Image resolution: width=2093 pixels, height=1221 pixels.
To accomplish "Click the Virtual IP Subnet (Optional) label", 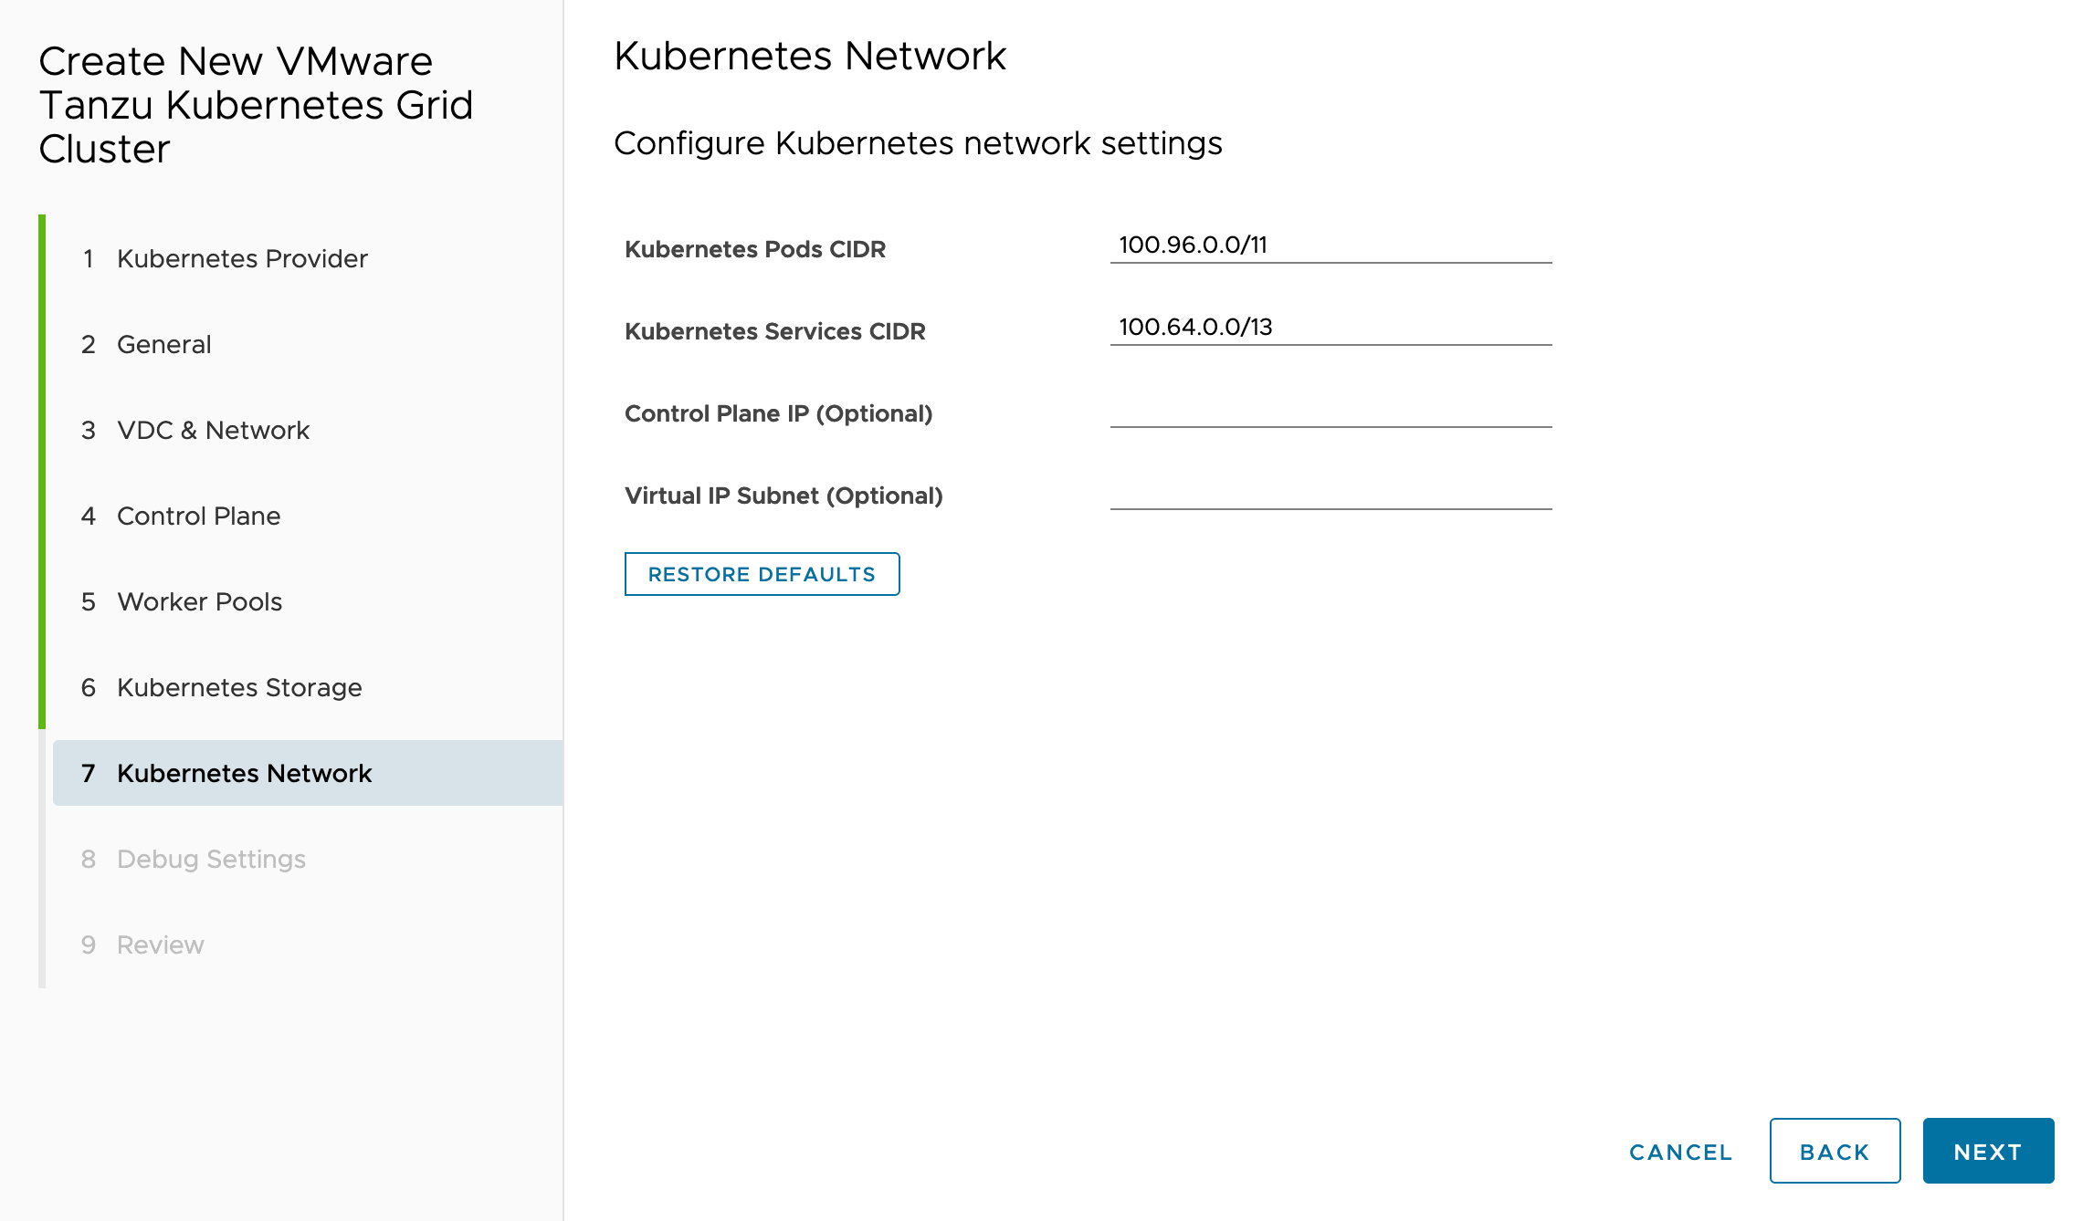I will click(784, 496).
